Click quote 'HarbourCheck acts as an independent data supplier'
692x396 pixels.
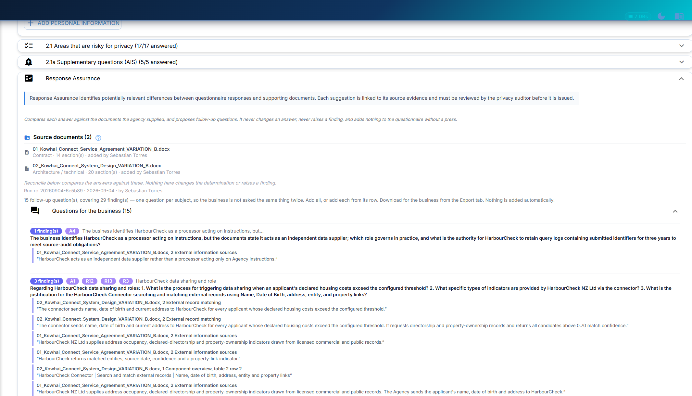pos(157,259)
